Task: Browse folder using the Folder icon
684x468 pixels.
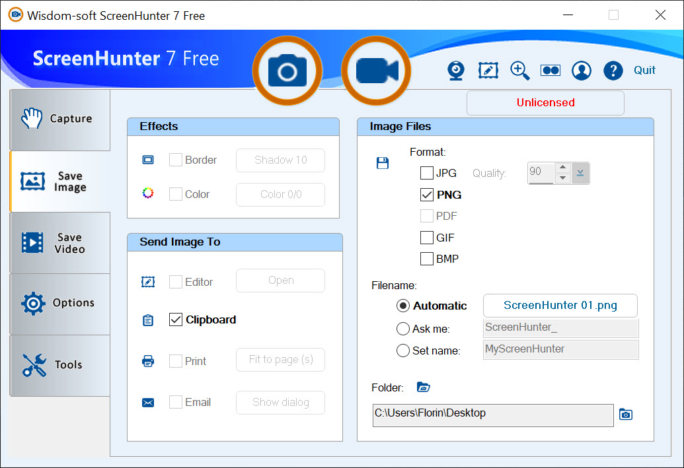Action: click(x=424, y=387)
